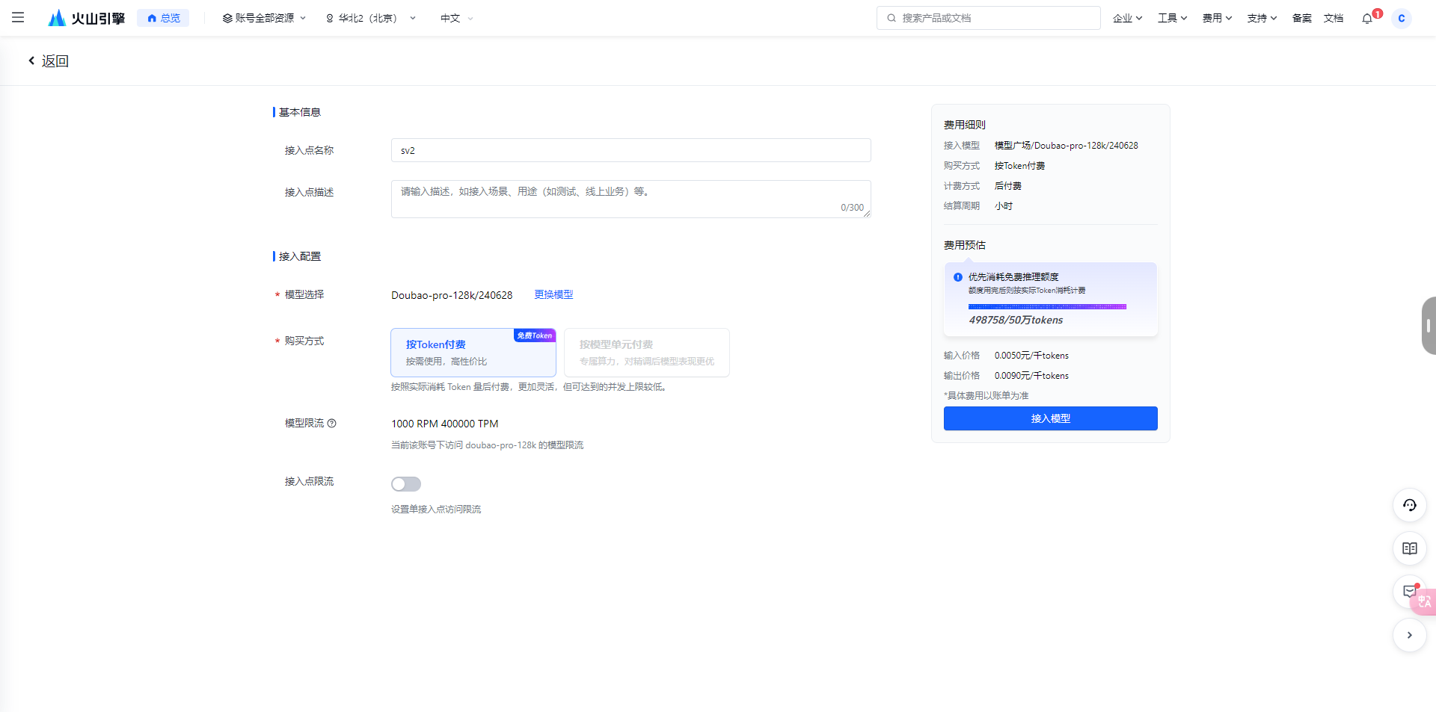Click the info icon beside 优先消耗免费推理额度
Viewport: 1436px width, 712px height.
pos(958,277)
